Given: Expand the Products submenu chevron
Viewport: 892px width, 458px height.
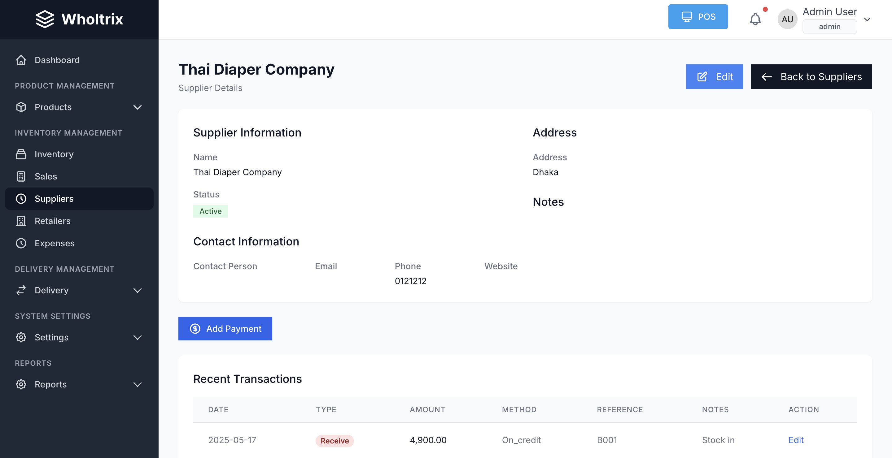Looking at the screenshot, I should (138, 107).
